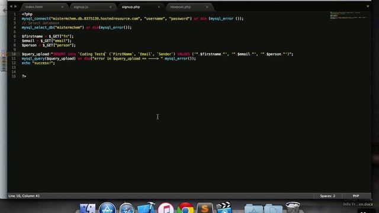Click the $query_upload assignment on line 10
Screen dimensions: 379x213
pos(36,54)
